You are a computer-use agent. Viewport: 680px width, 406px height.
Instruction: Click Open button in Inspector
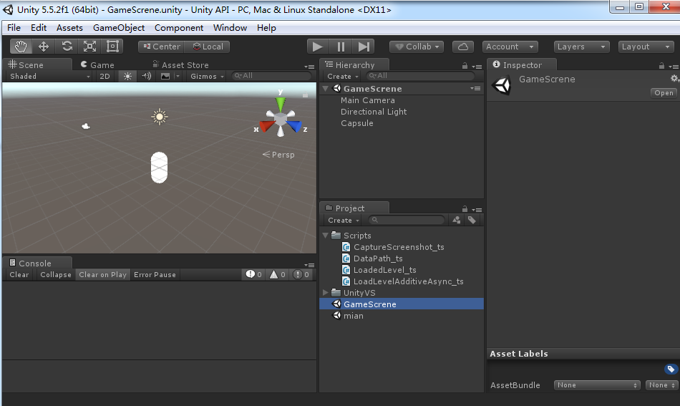(x=664, y=93)
